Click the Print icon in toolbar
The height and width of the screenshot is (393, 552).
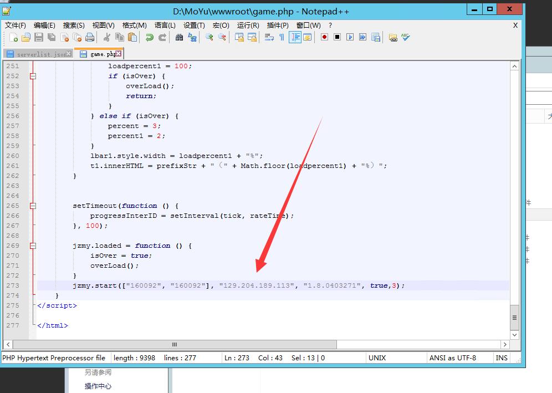(90, 37)
